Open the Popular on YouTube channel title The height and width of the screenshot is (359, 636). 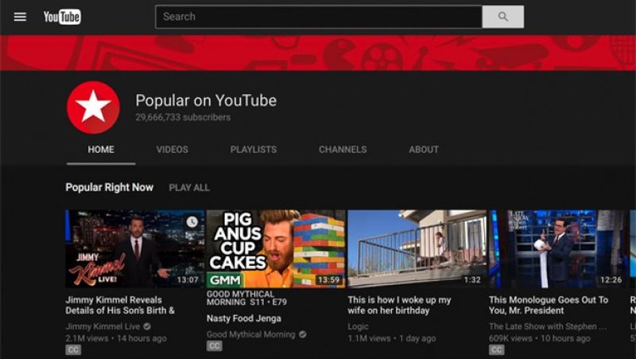206,100
